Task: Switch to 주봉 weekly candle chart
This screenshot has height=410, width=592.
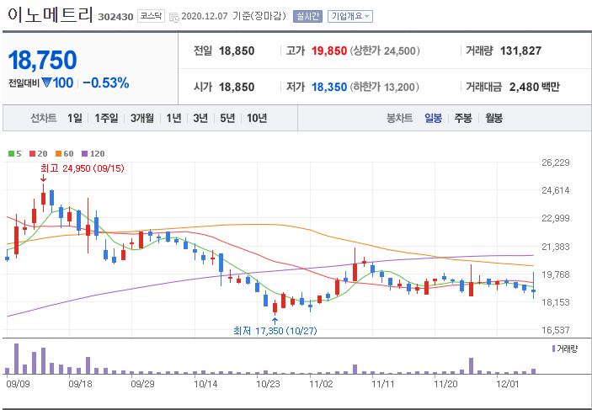Action: pyautogui.click(x=463, y=118)
